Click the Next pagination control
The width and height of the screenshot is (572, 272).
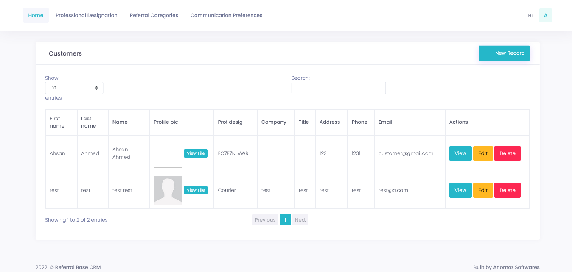300,219
